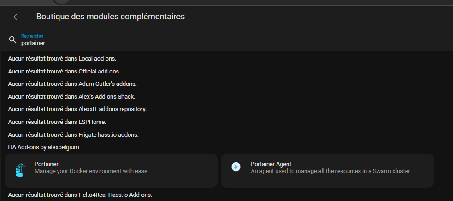The width and height of the screenshot is (453, 201).
Task: Click 'Manage your Docker environment with ease' description
Action: [91, 171]
